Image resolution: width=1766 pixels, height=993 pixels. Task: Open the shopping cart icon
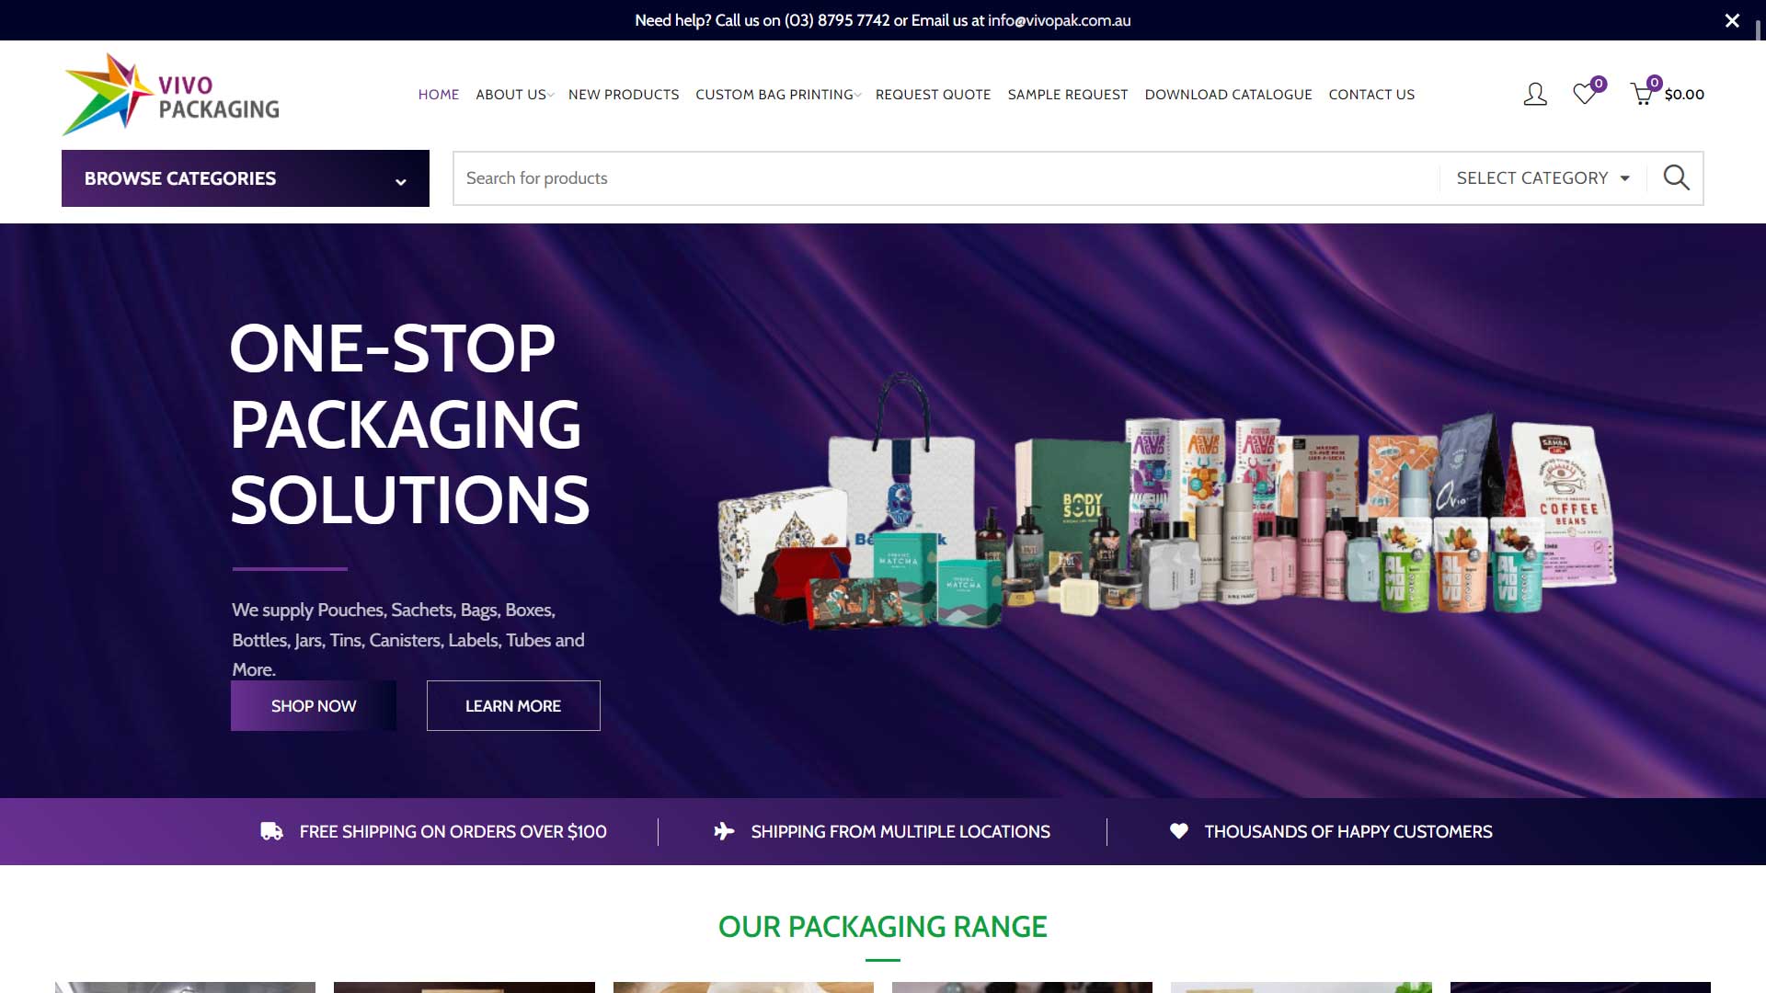[1642, 94]
